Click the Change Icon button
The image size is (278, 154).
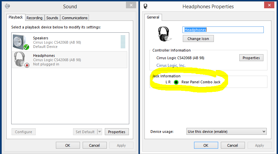point(198,39)
